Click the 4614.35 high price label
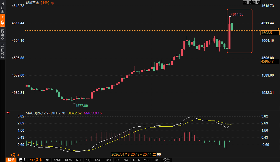The height and width of the screenshot is (162, 280). click(237, 14)
